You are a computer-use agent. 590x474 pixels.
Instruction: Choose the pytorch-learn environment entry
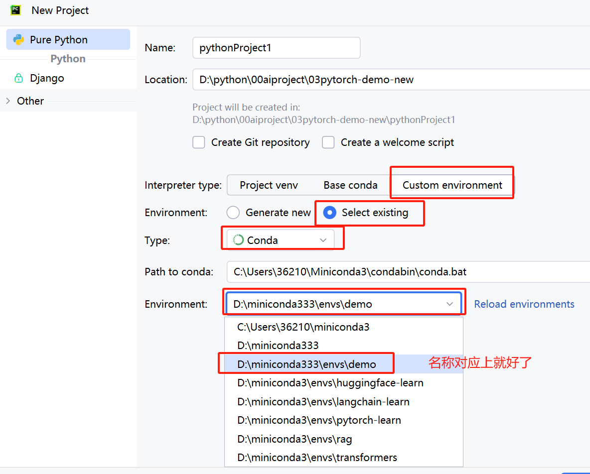319,420
